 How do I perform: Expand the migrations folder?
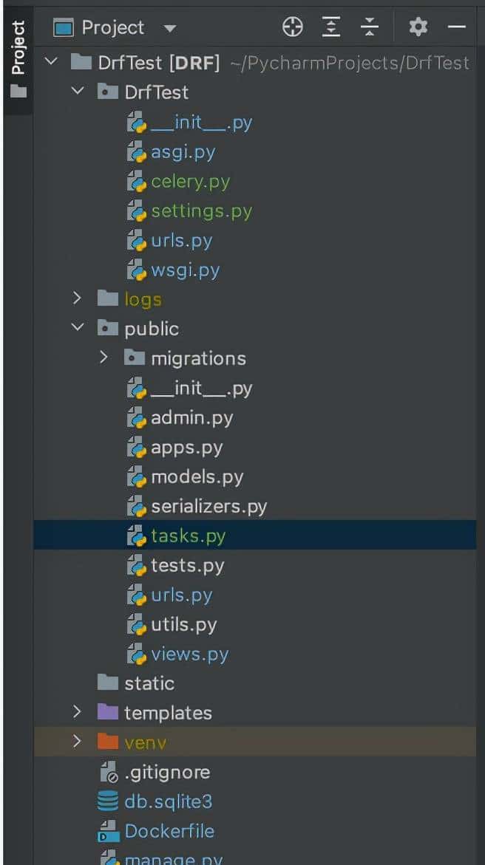coord(104,358)
